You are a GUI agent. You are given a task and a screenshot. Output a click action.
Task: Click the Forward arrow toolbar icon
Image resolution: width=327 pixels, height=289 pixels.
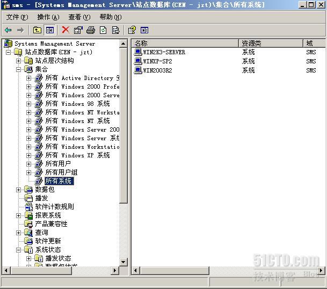click(20, 30)
